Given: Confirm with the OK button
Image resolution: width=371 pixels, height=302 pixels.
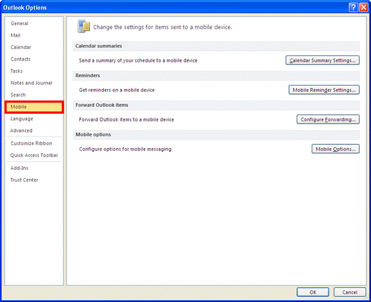Looking at the screenshot, I should pos(313,292).
